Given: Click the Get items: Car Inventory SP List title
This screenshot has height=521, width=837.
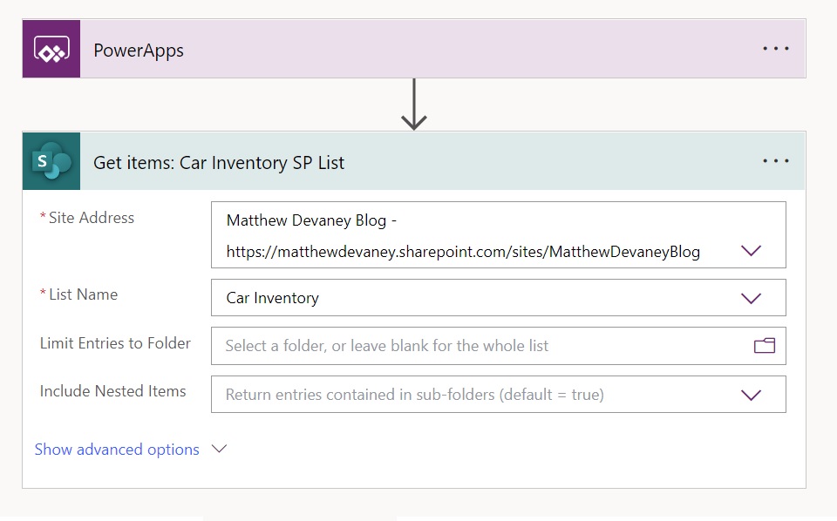Looking at the screenshot, I should coord(219,162).
